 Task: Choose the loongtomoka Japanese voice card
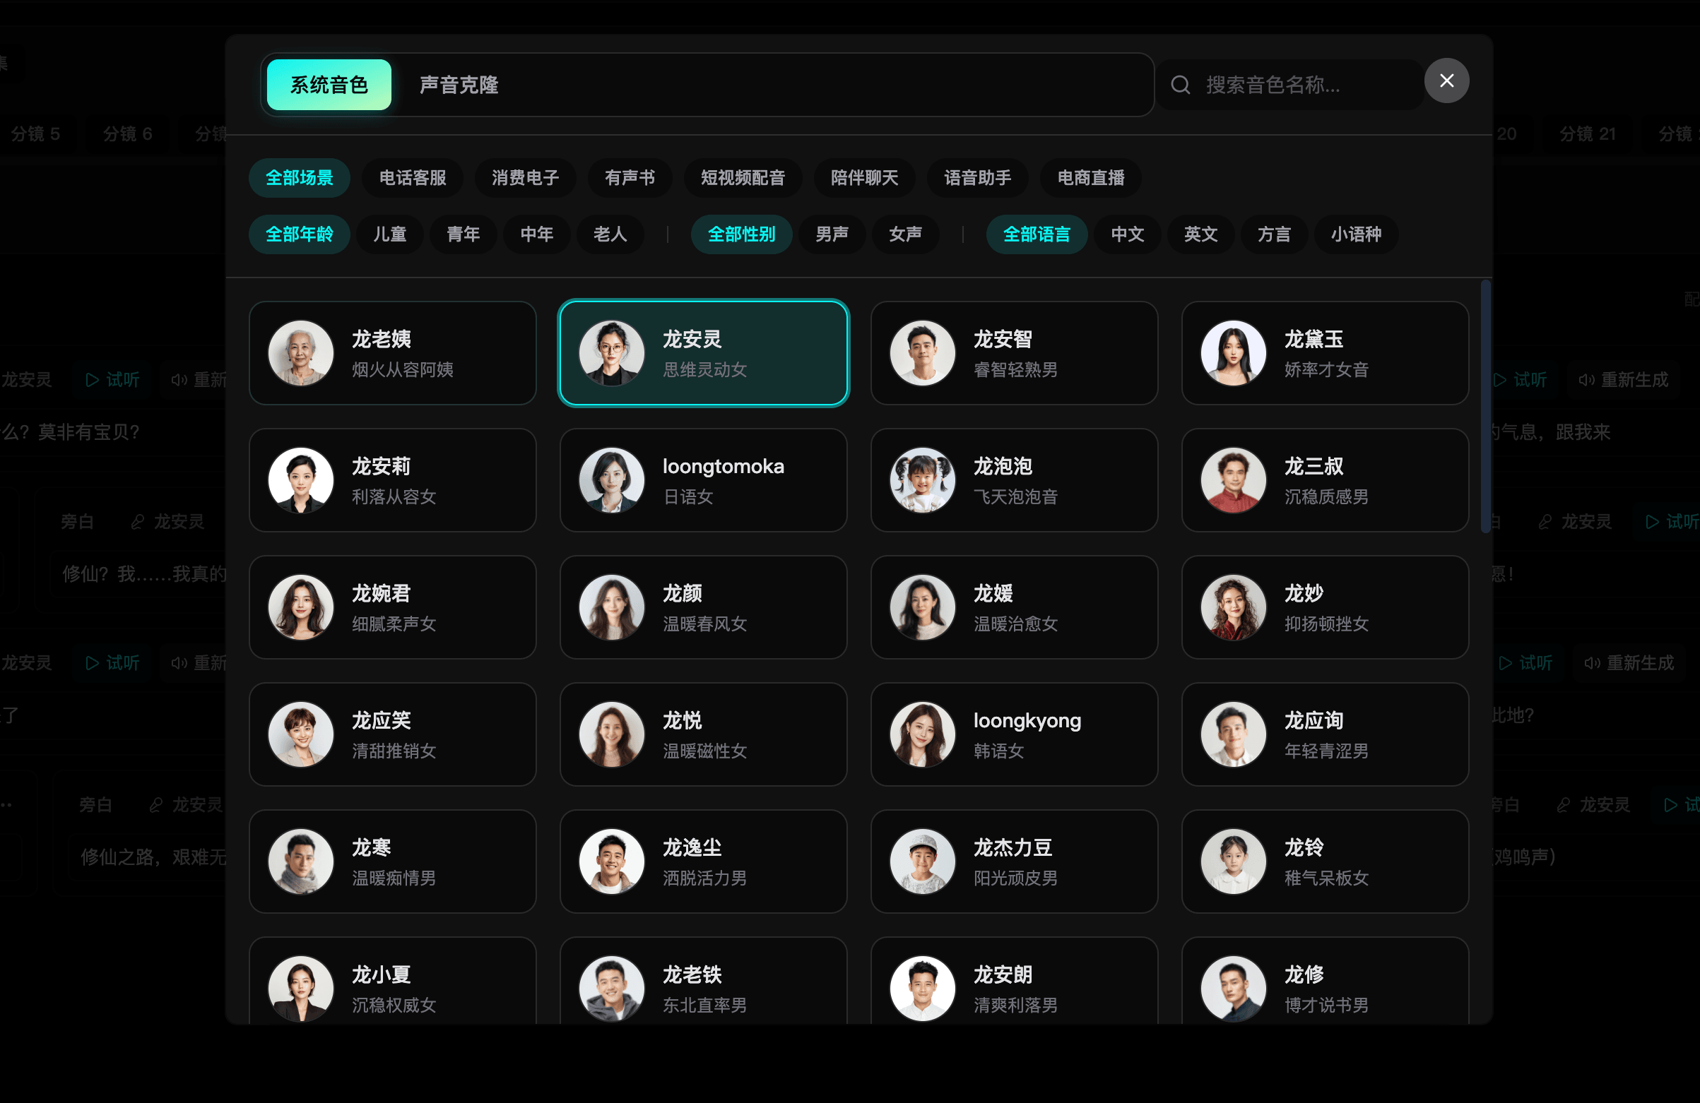point(704,480)
